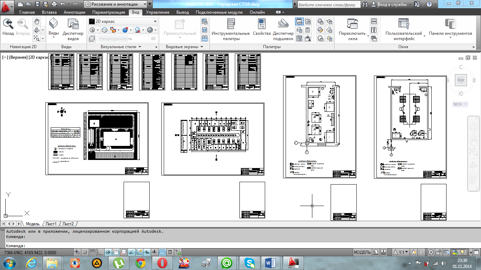481x270 pixels.
Task: Open the Autodesk Exchange X icon
Action: 417,5
